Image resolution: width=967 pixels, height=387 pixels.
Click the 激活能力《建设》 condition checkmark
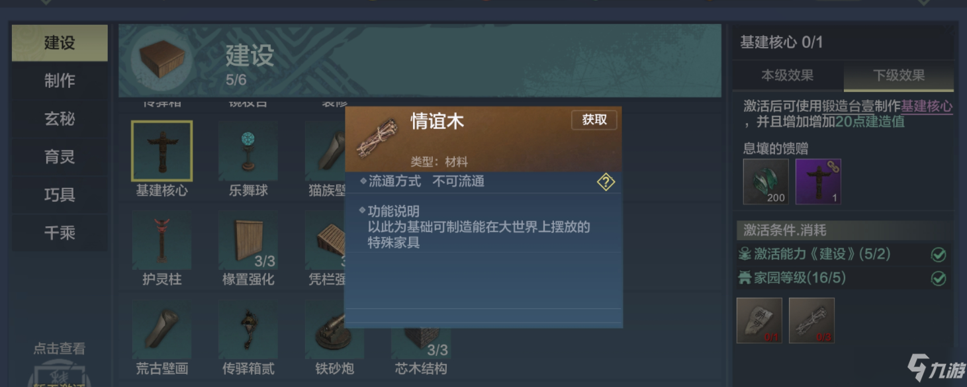[939, 255]
